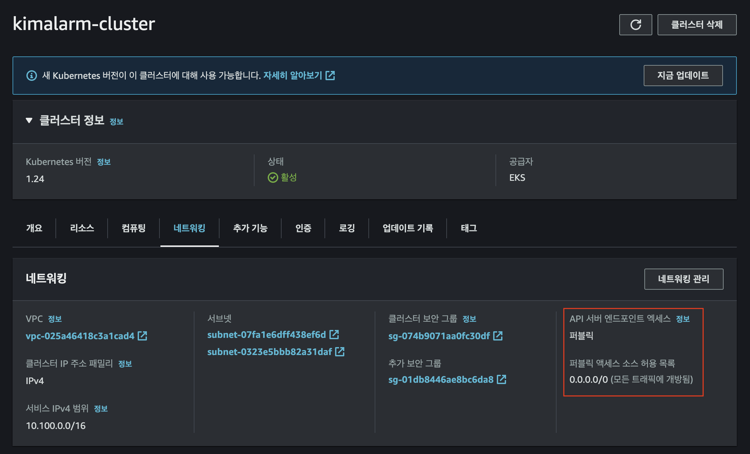Open the vpc-025a46418c3a1cad4 link

coord(80,336)
